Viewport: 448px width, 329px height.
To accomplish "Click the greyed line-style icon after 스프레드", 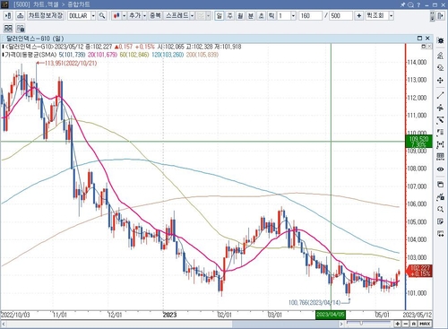I will tap(201, 15).
